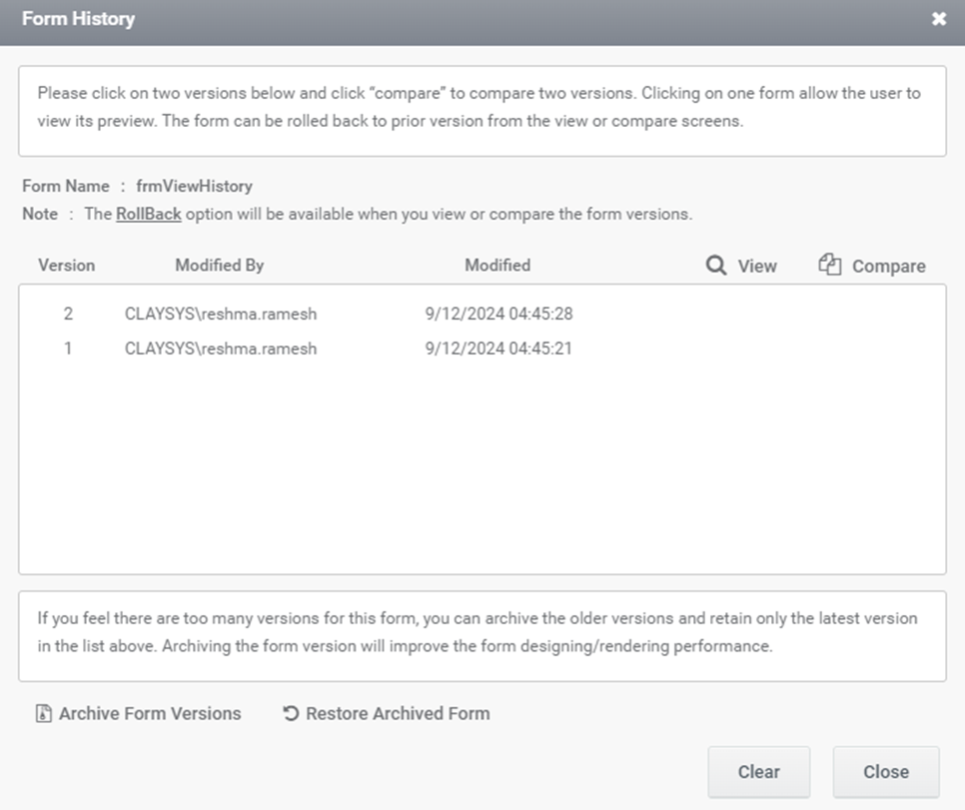Select the 9/12/2024 04:45:28 entry
Viewport: 965px width, 810px height.
coord(498,314)
